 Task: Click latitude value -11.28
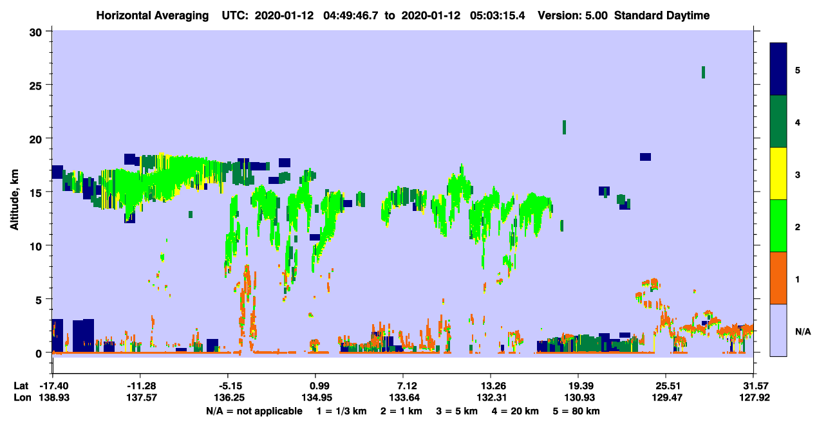point(140,386)
